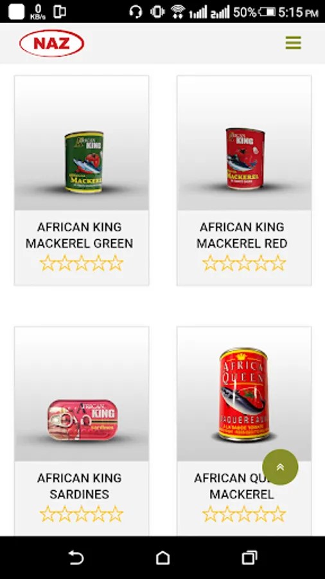Click the NAZ logo

pyautogui.click(x=51, y=43)
